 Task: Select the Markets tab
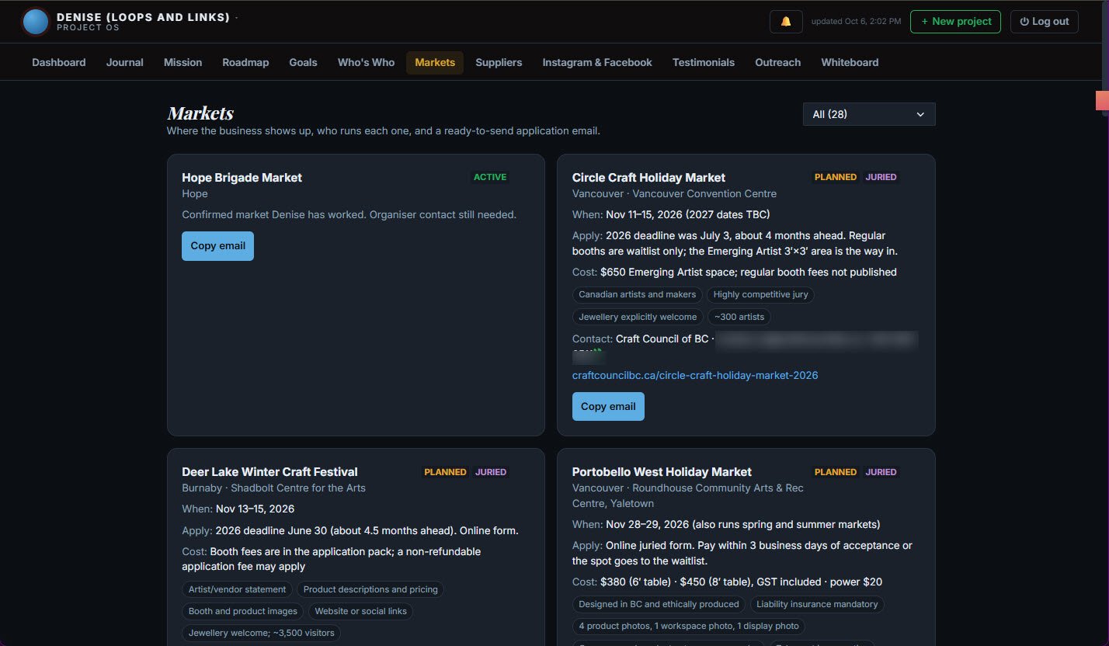[435, 62]
